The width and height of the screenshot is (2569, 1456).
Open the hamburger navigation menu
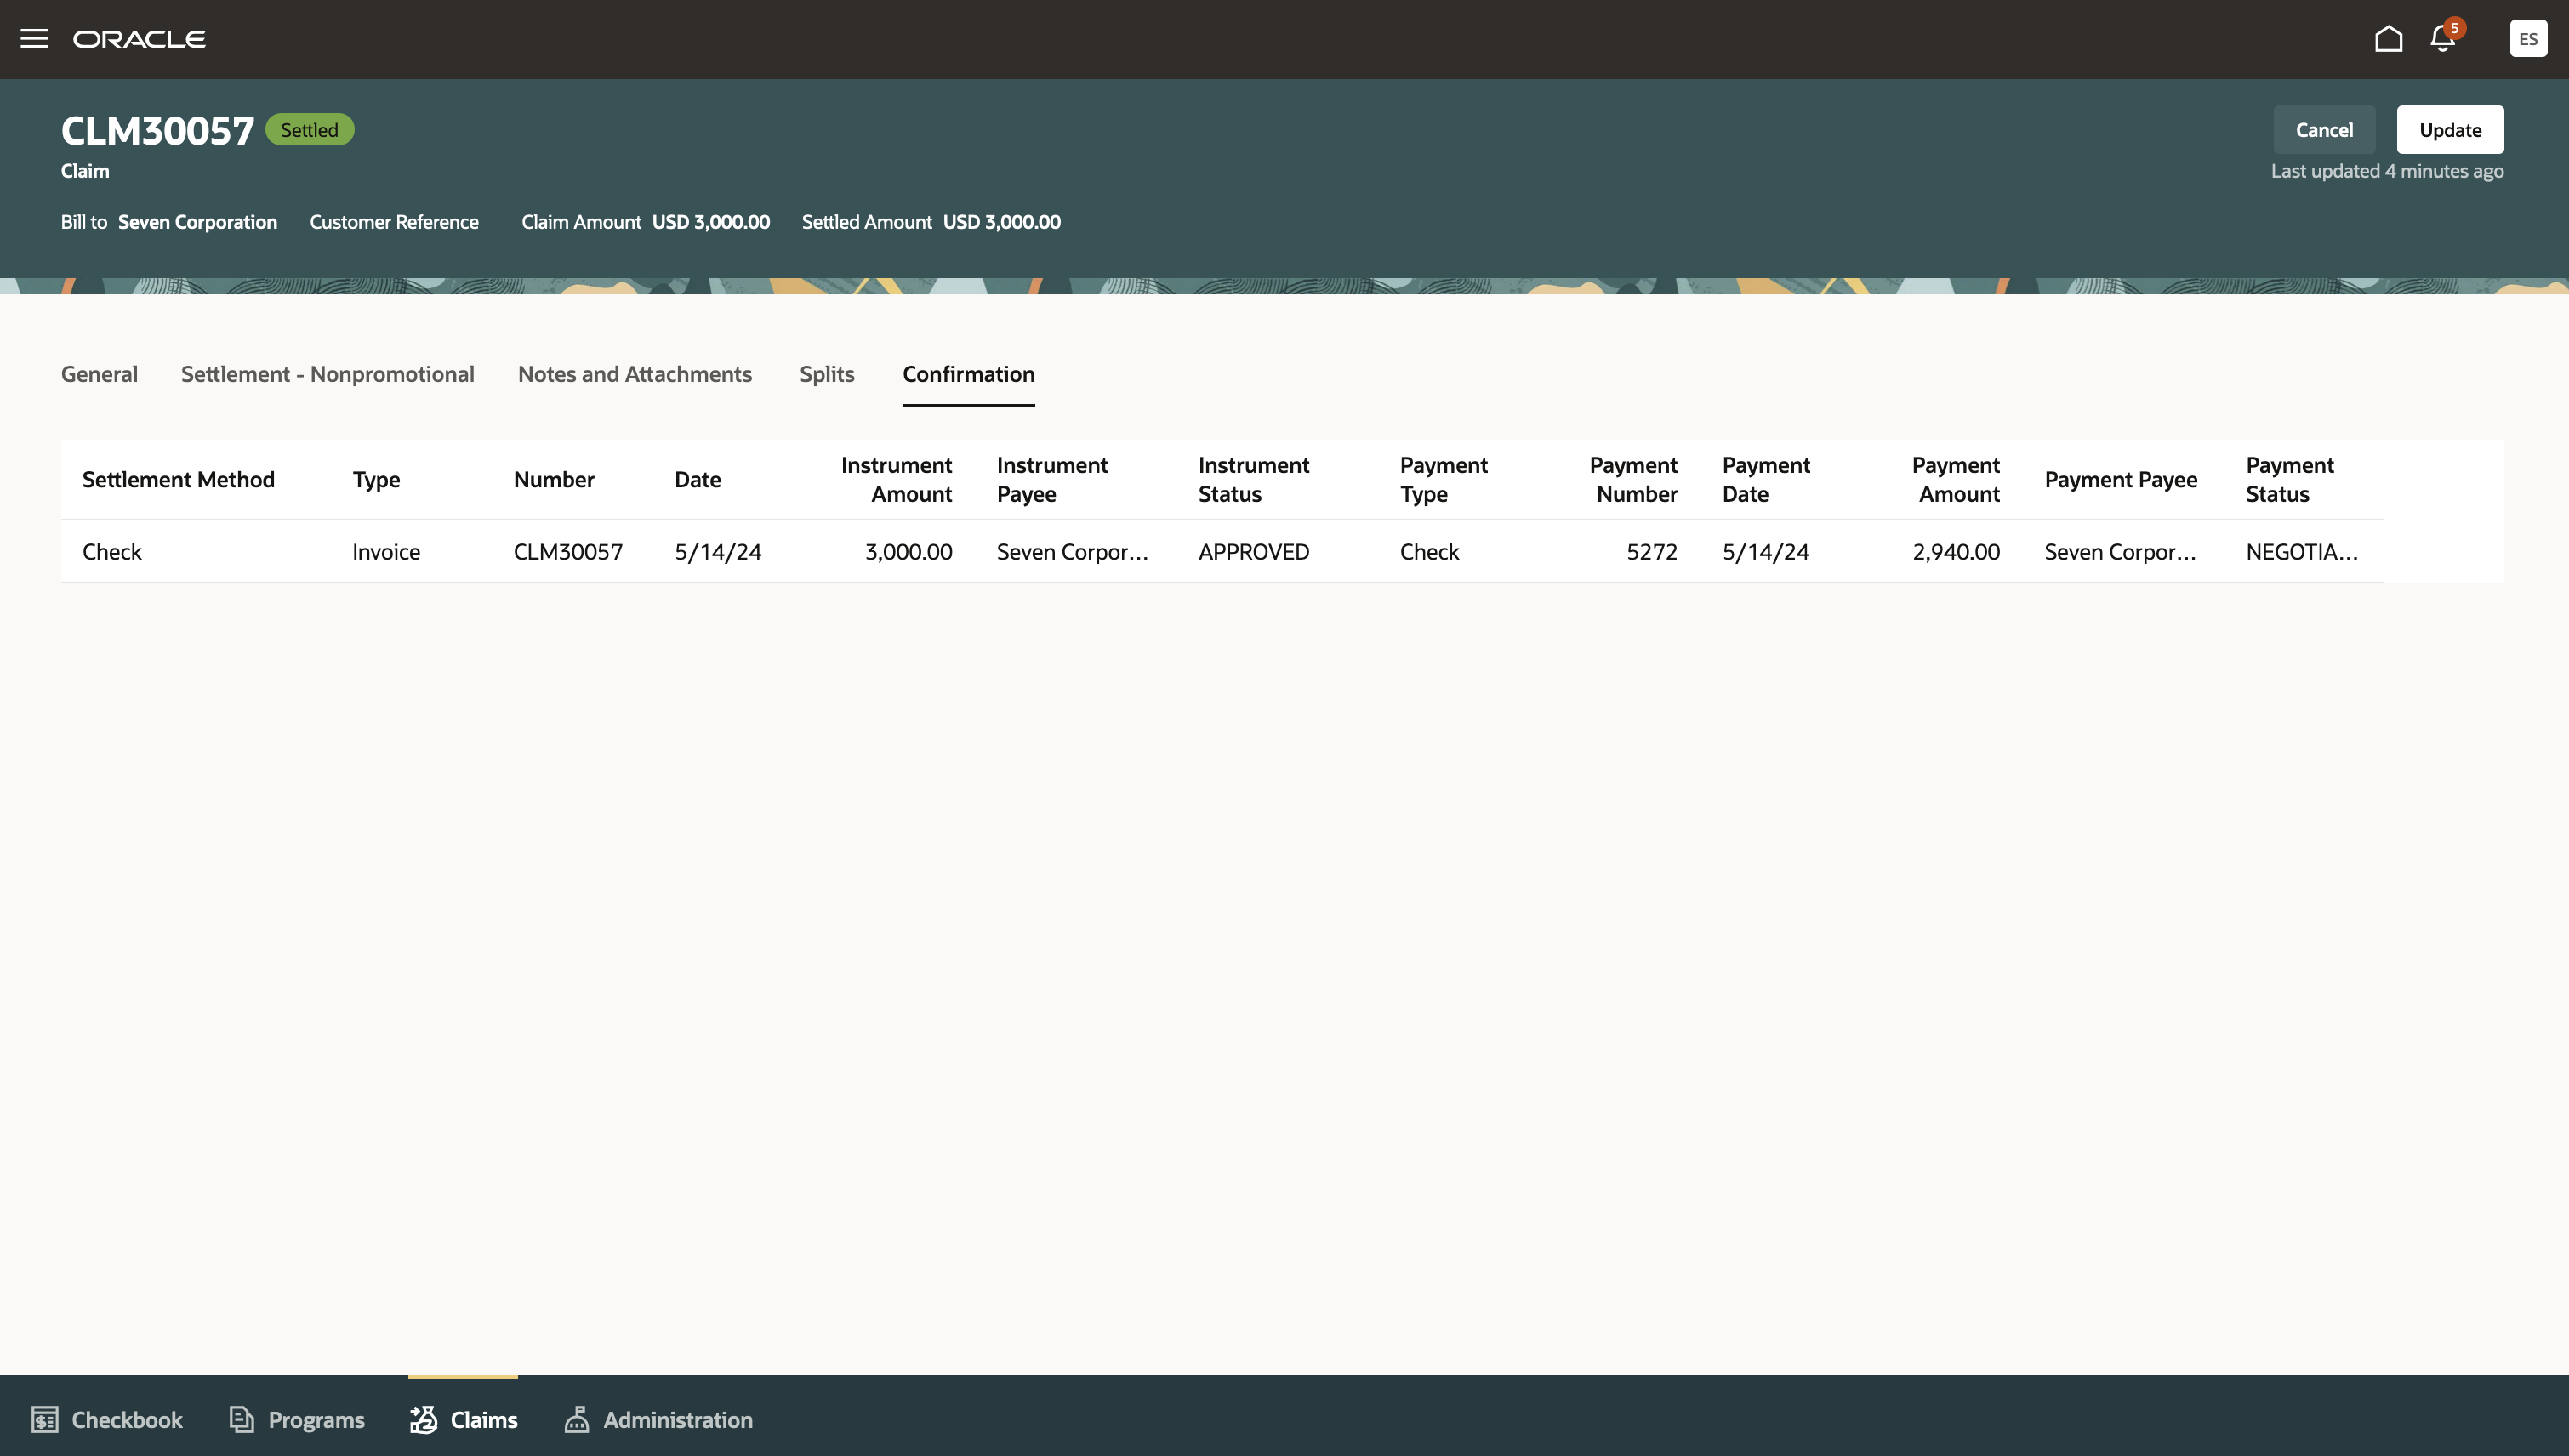[x=34, y=39]
